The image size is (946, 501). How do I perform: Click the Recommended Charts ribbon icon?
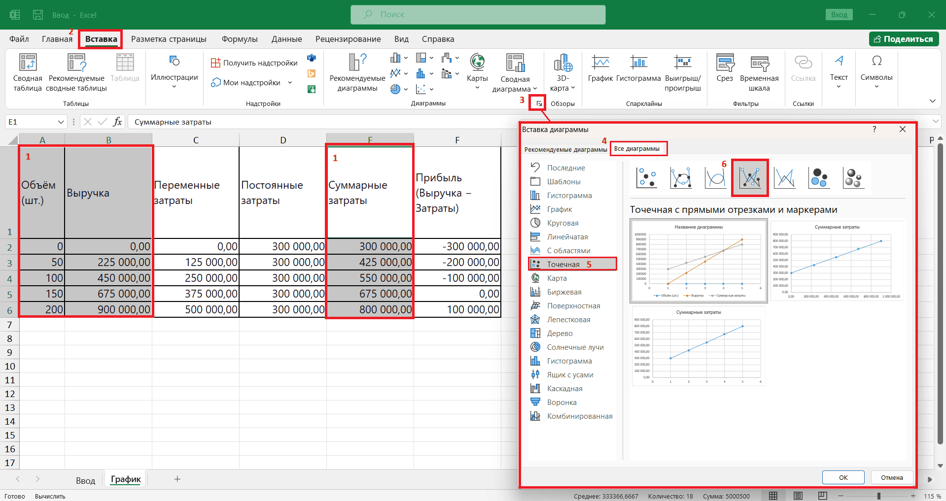click(x=357, y=72)
